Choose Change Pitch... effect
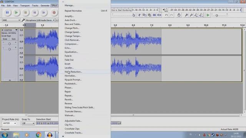Image resolution: width=246 pixels, height=138 pixels. [x=85, y=28]
